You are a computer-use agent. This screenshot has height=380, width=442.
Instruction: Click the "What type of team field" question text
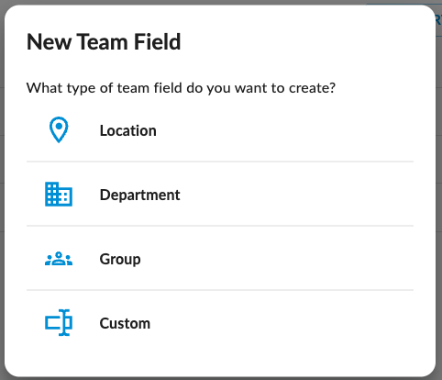[181, 88]
